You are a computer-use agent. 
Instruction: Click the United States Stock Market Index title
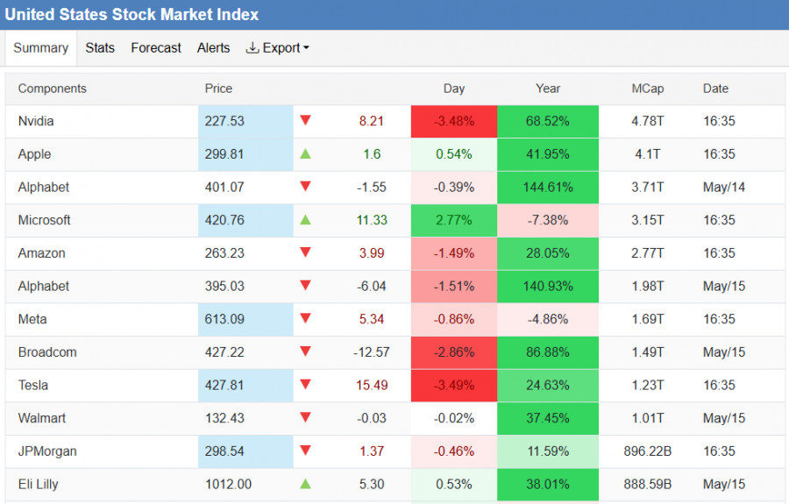[x=131, y=14]
